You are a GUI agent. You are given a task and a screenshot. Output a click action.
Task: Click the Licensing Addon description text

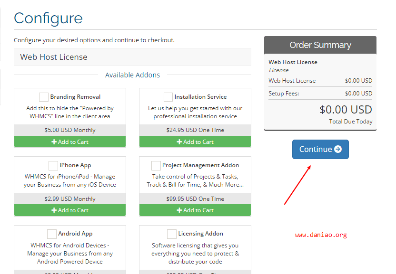click(195, 253)
